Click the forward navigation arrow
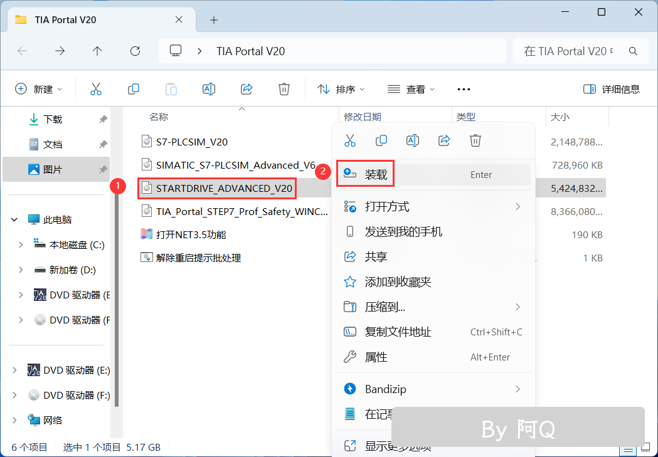658x457 pixels. (x=60, y=51)
